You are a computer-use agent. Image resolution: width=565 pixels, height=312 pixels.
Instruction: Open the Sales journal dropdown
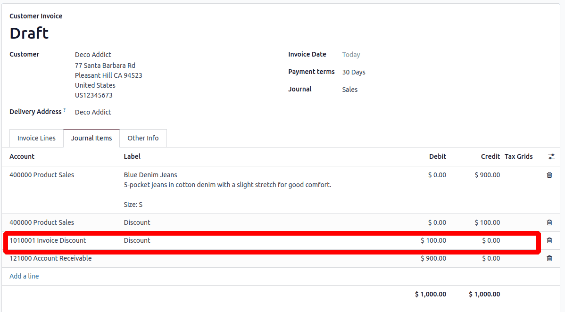350,90
